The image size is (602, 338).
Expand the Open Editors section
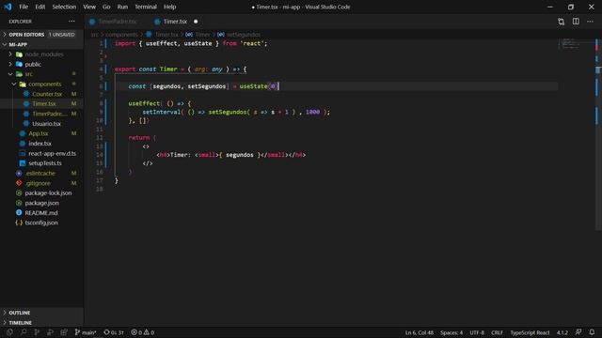[41, 35]
